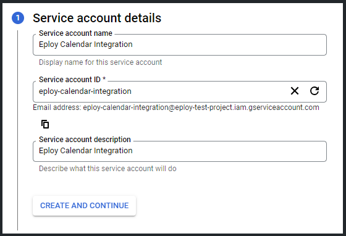Image resolution: width=346 pixels, height=236 pixels.
Task: Focus the Service account name field
Action: [x=180, y=44]
